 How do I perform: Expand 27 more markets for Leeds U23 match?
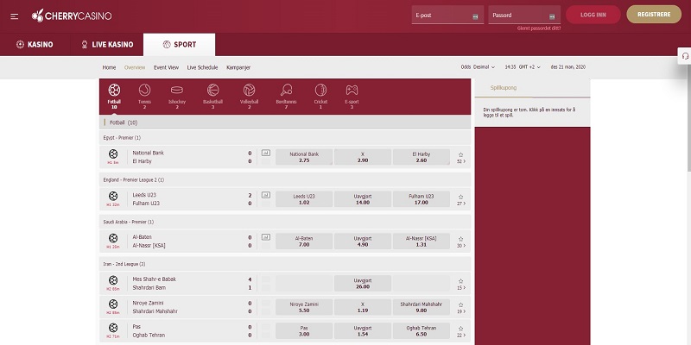point(461,204)
